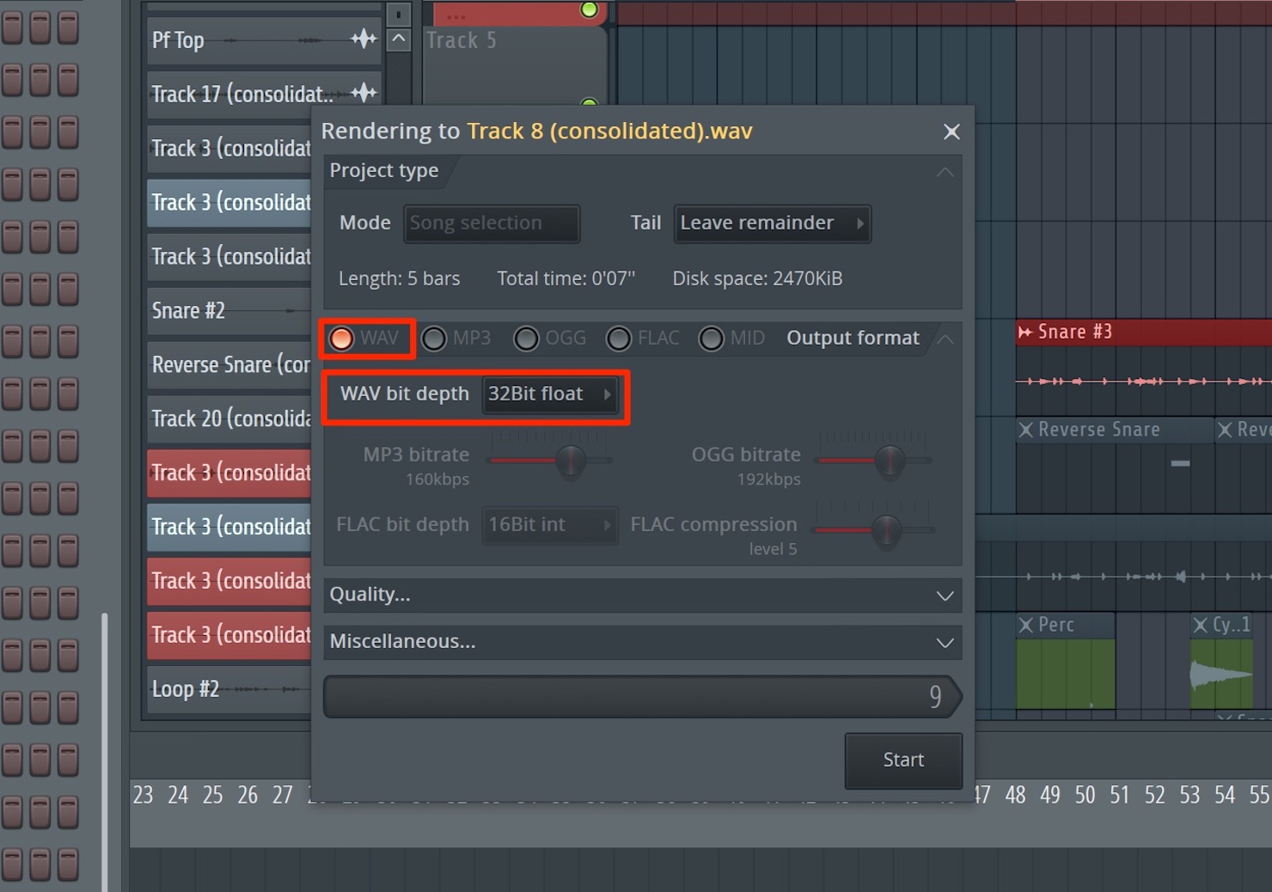
Task: Select the Reverse Snare channel in picker
Action: (229, 365)
